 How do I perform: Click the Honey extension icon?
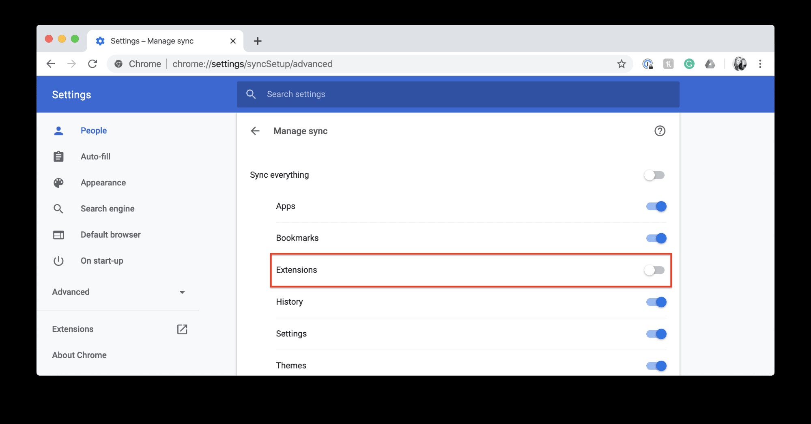[x=669, y=64]
